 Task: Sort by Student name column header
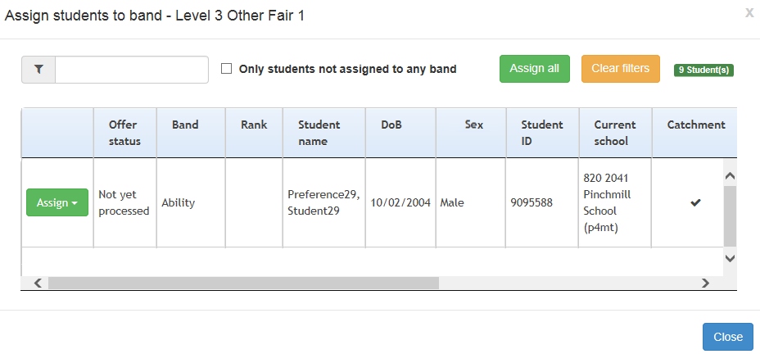click(x=319, y=133)
